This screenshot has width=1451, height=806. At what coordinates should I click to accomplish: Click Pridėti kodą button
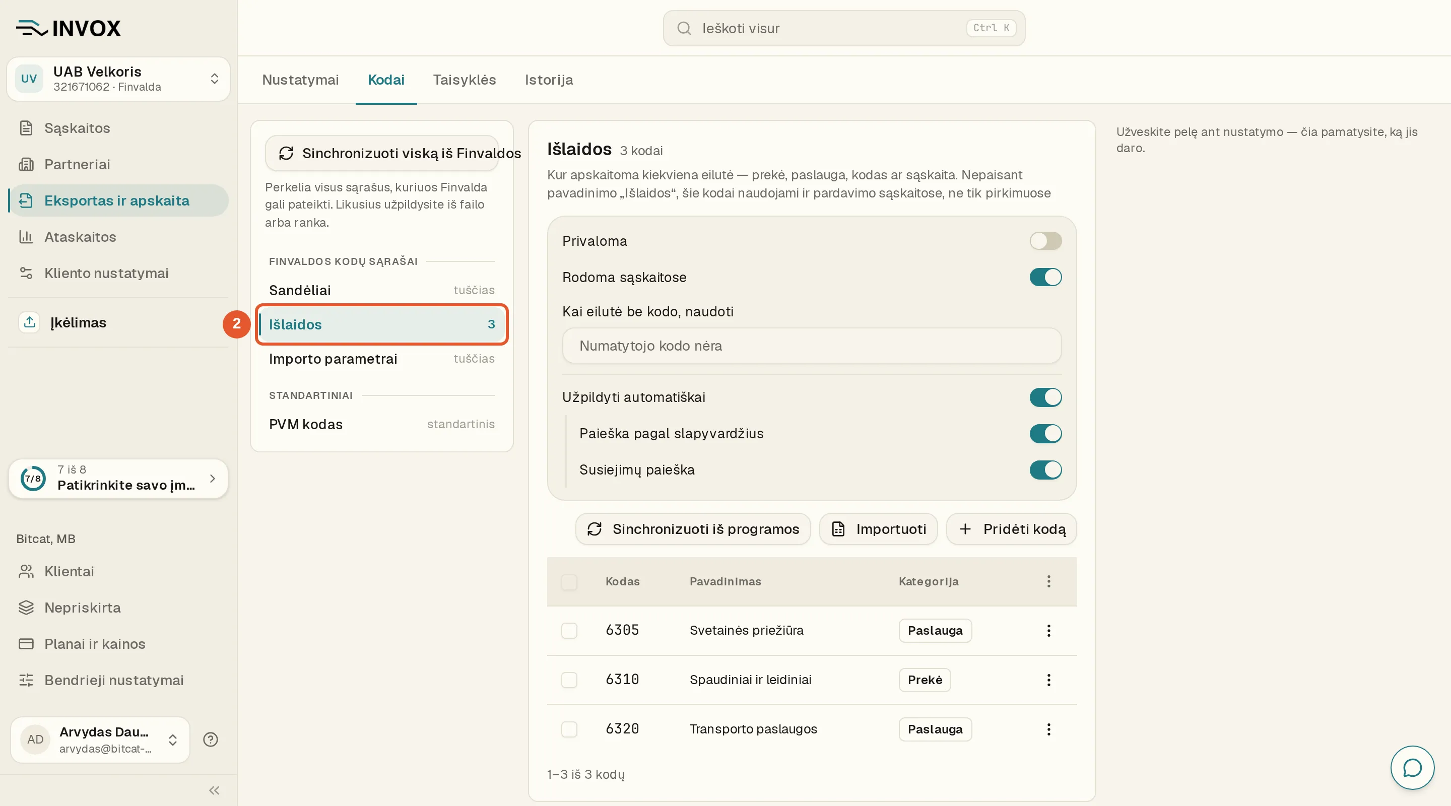pyautogui.click(x=1012, y=529)
